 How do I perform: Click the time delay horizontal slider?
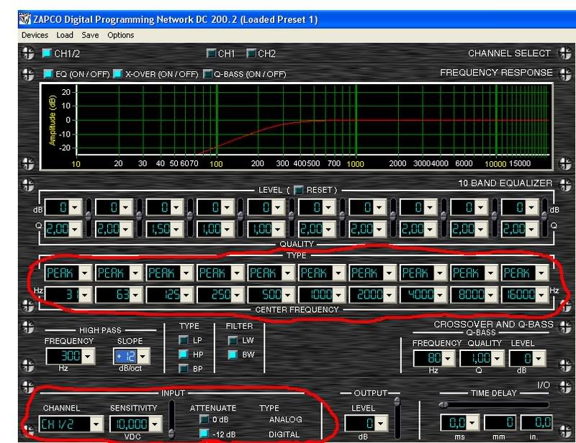(x=494, y=404)
